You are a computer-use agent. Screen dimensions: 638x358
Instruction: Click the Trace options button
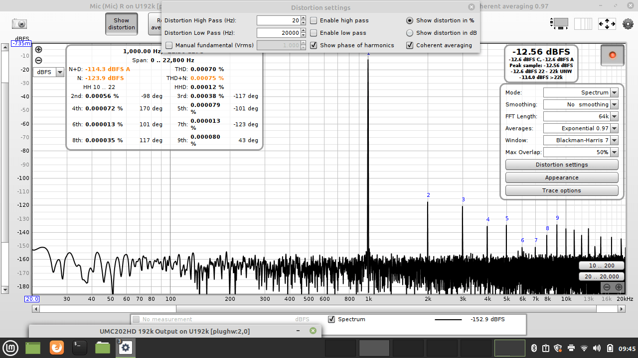click(x=562, y=190)
